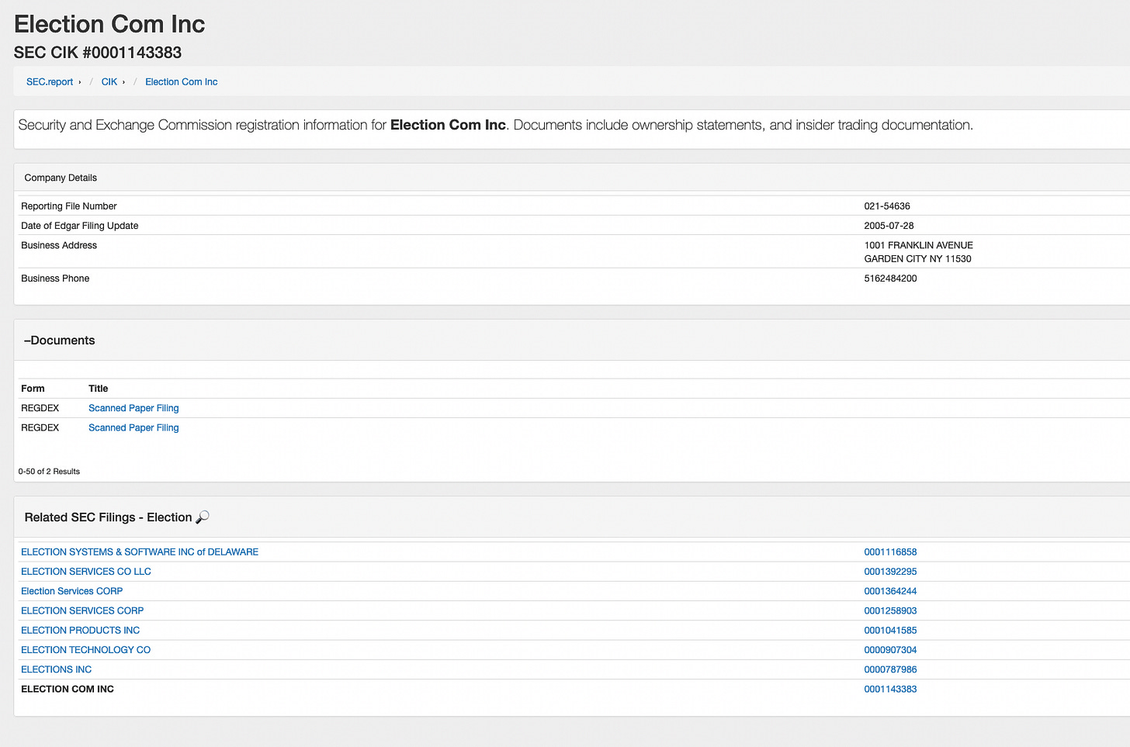Click the business phone number 5162484200

890,278
